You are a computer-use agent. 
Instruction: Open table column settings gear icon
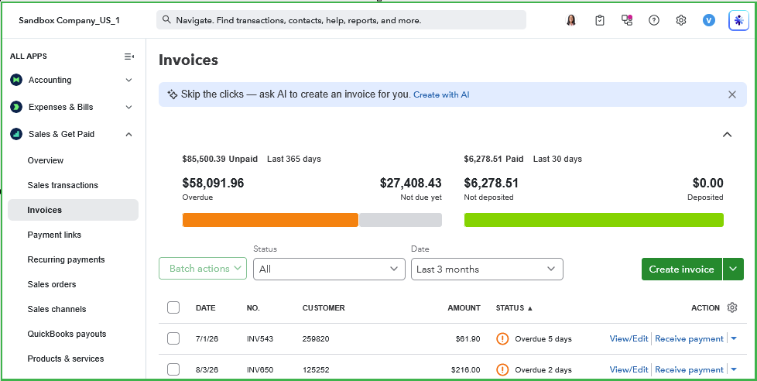point(732,307)
